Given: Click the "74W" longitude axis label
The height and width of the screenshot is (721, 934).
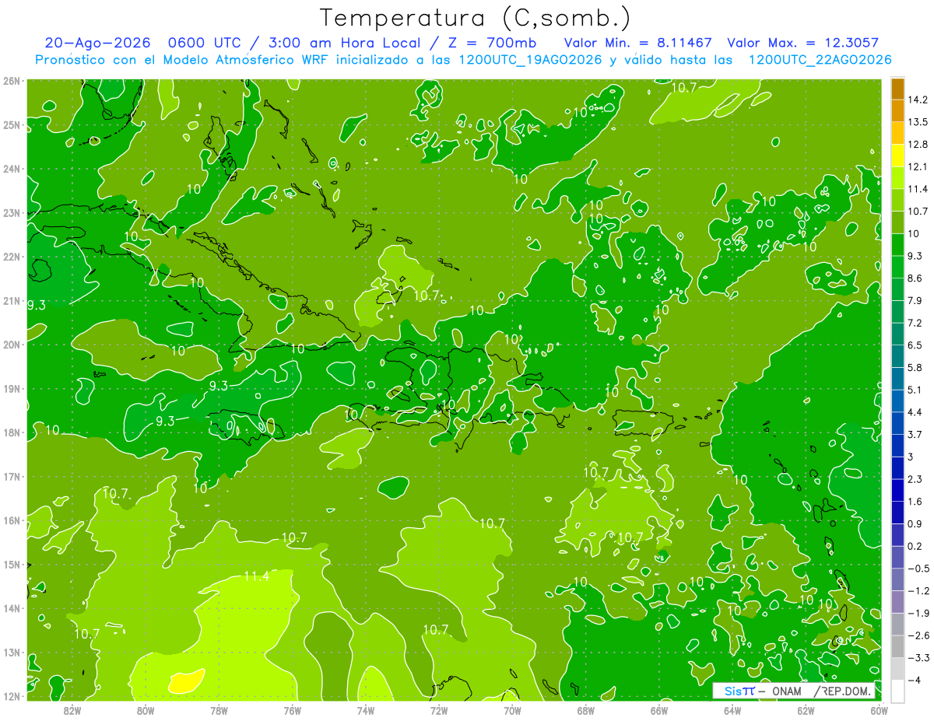Looking at the screenshot, I should tap(366, 710).
